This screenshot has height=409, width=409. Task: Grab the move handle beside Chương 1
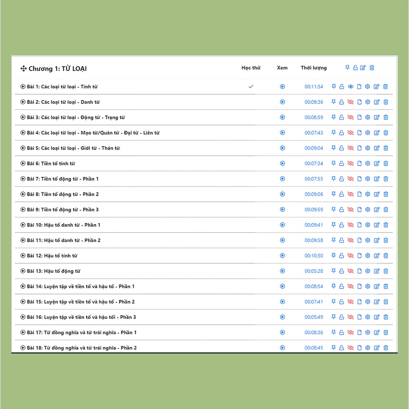pos(24,69)
